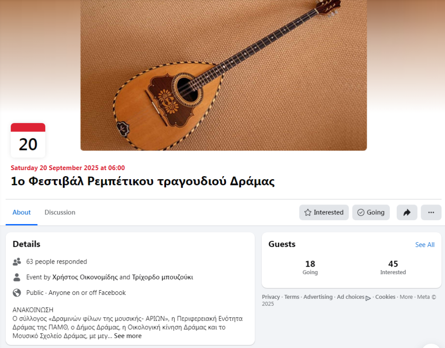
Task: Expand the description with See more
Action: click(128, 336)
